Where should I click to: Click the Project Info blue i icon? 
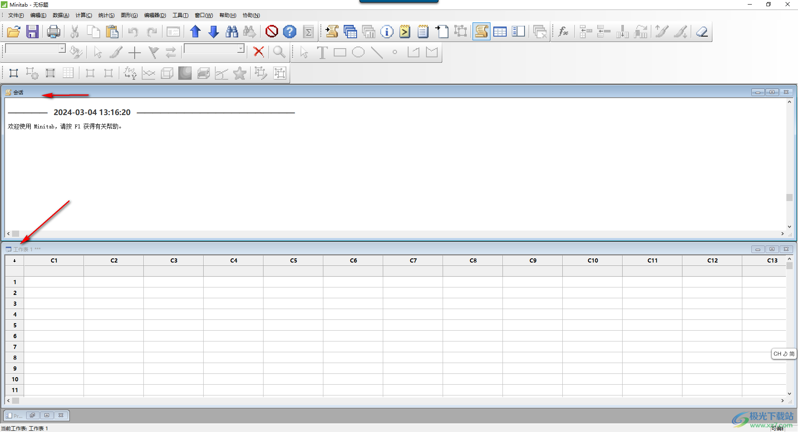tap(387, 32)
